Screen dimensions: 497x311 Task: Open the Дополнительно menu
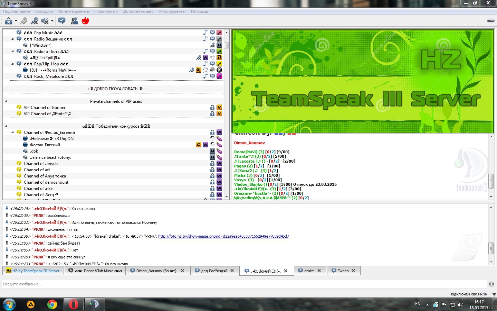[138, 11]
